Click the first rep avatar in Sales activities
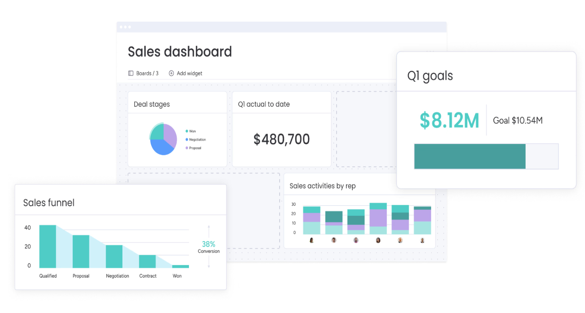This screenshot has height=313, width=585. click(311, 240)
